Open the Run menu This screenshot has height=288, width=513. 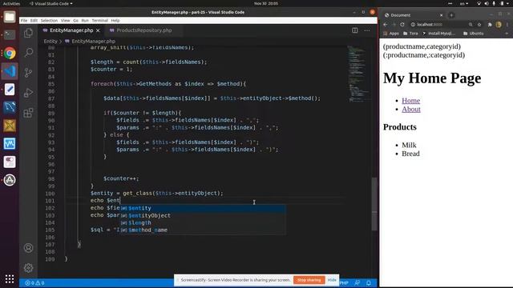(85, 20)
